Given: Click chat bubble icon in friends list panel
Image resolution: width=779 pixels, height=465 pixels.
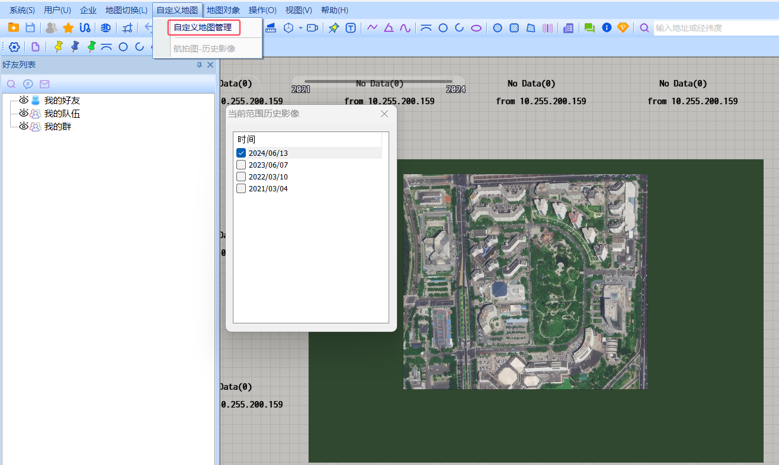Looking at the screenshot, I should [x=28, y=84].
